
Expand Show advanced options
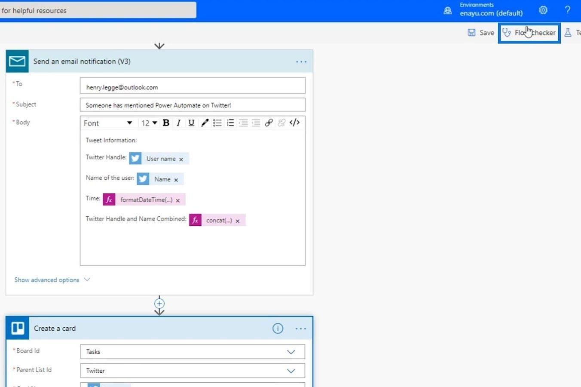[52, 280]
